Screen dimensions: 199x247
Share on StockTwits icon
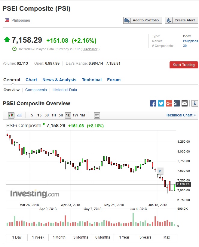177,103
